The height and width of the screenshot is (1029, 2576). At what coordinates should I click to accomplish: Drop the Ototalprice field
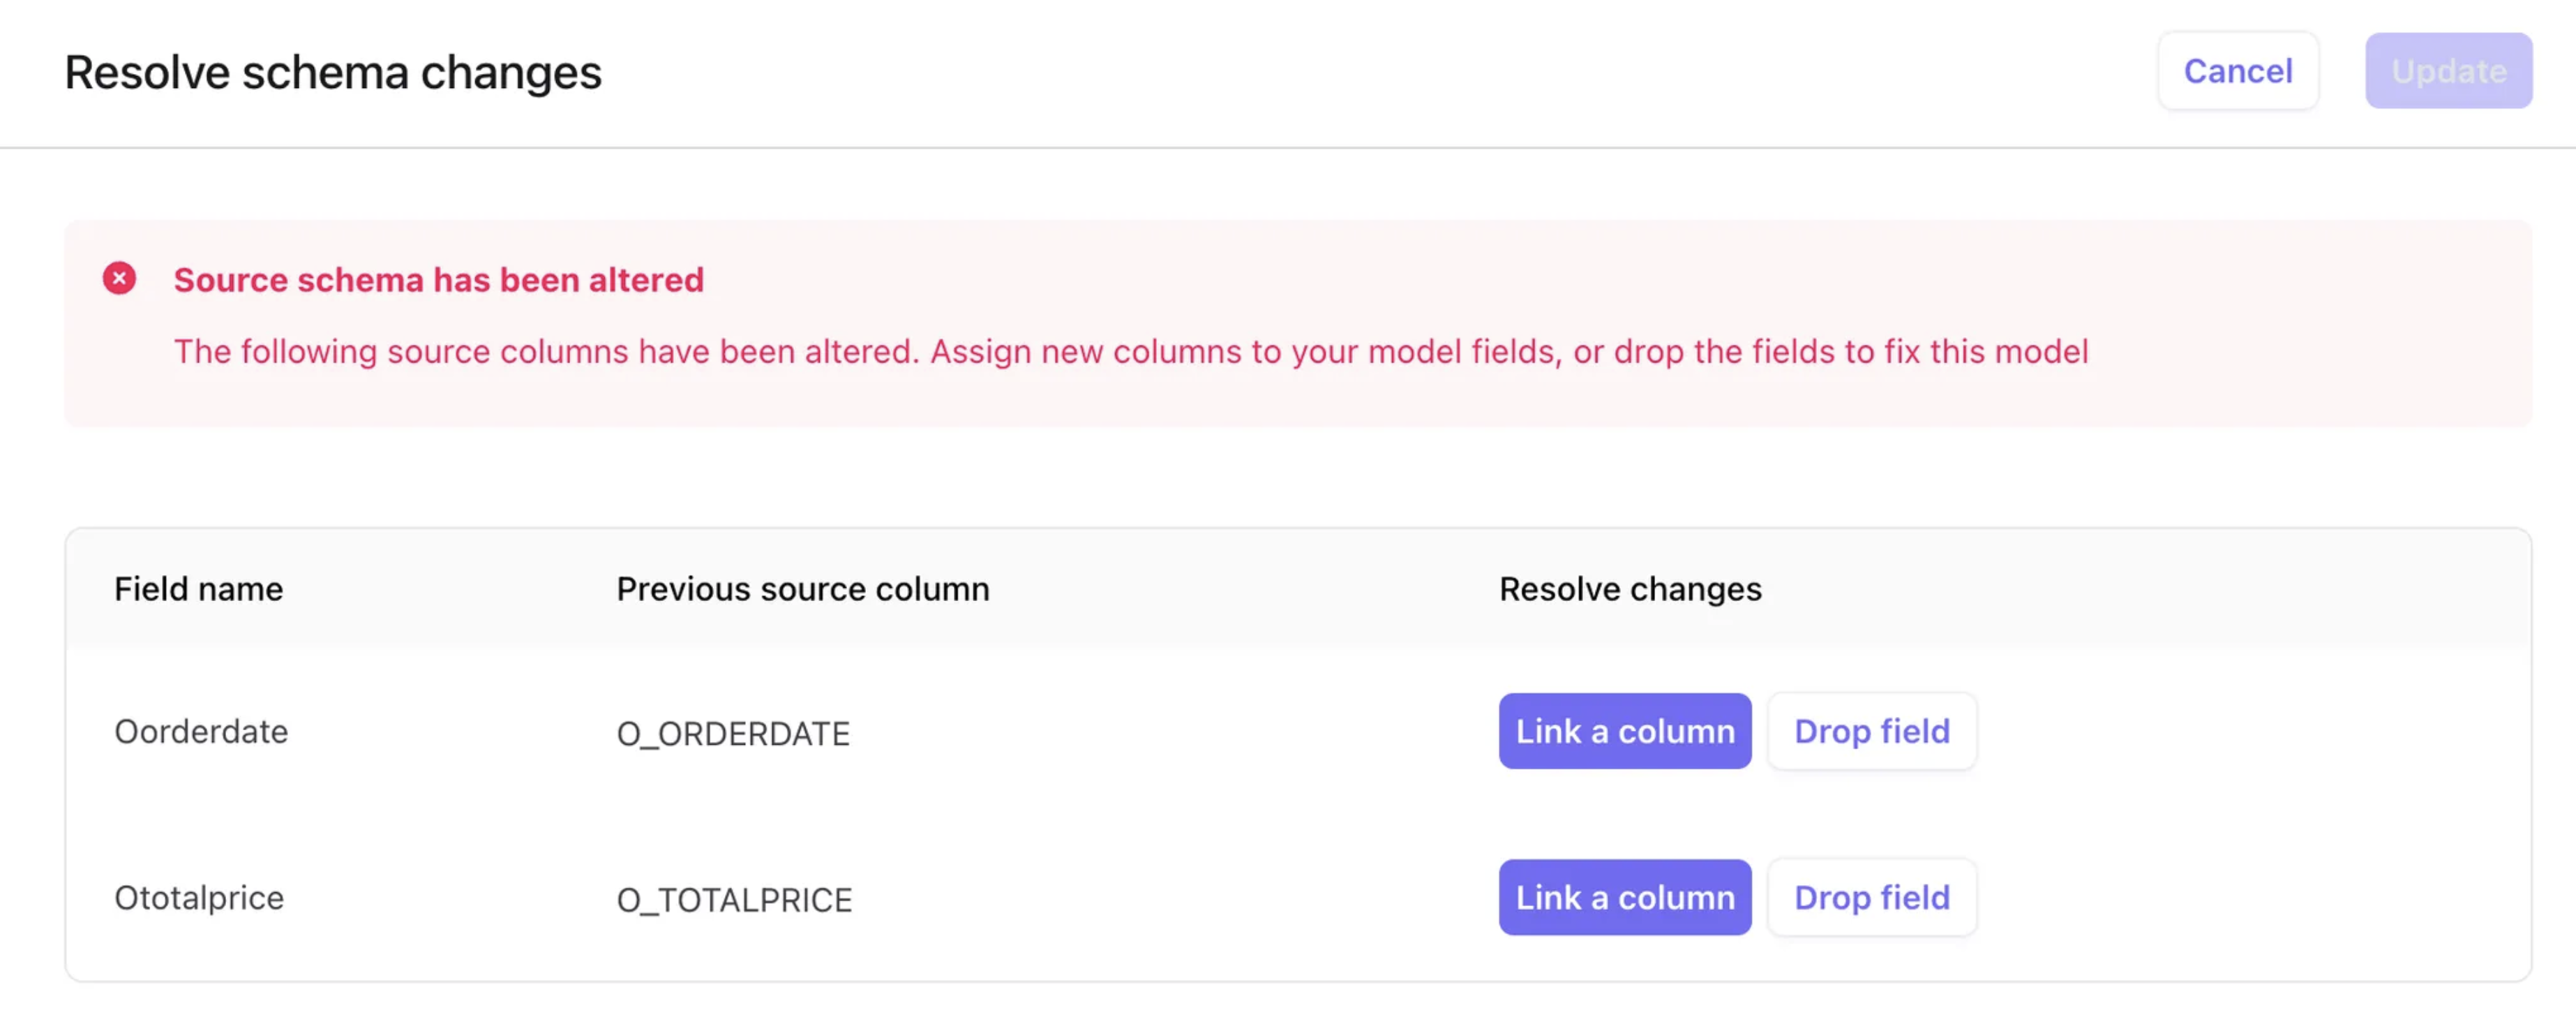tap(1871, 898)
